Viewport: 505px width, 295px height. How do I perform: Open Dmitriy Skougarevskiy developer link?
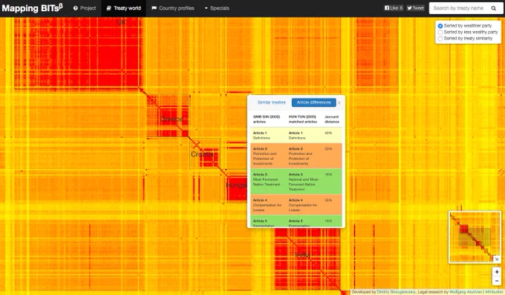pos(396,292)
